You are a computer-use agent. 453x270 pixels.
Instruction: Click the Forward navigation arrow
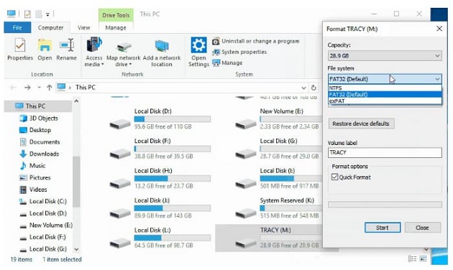point(27,88)
